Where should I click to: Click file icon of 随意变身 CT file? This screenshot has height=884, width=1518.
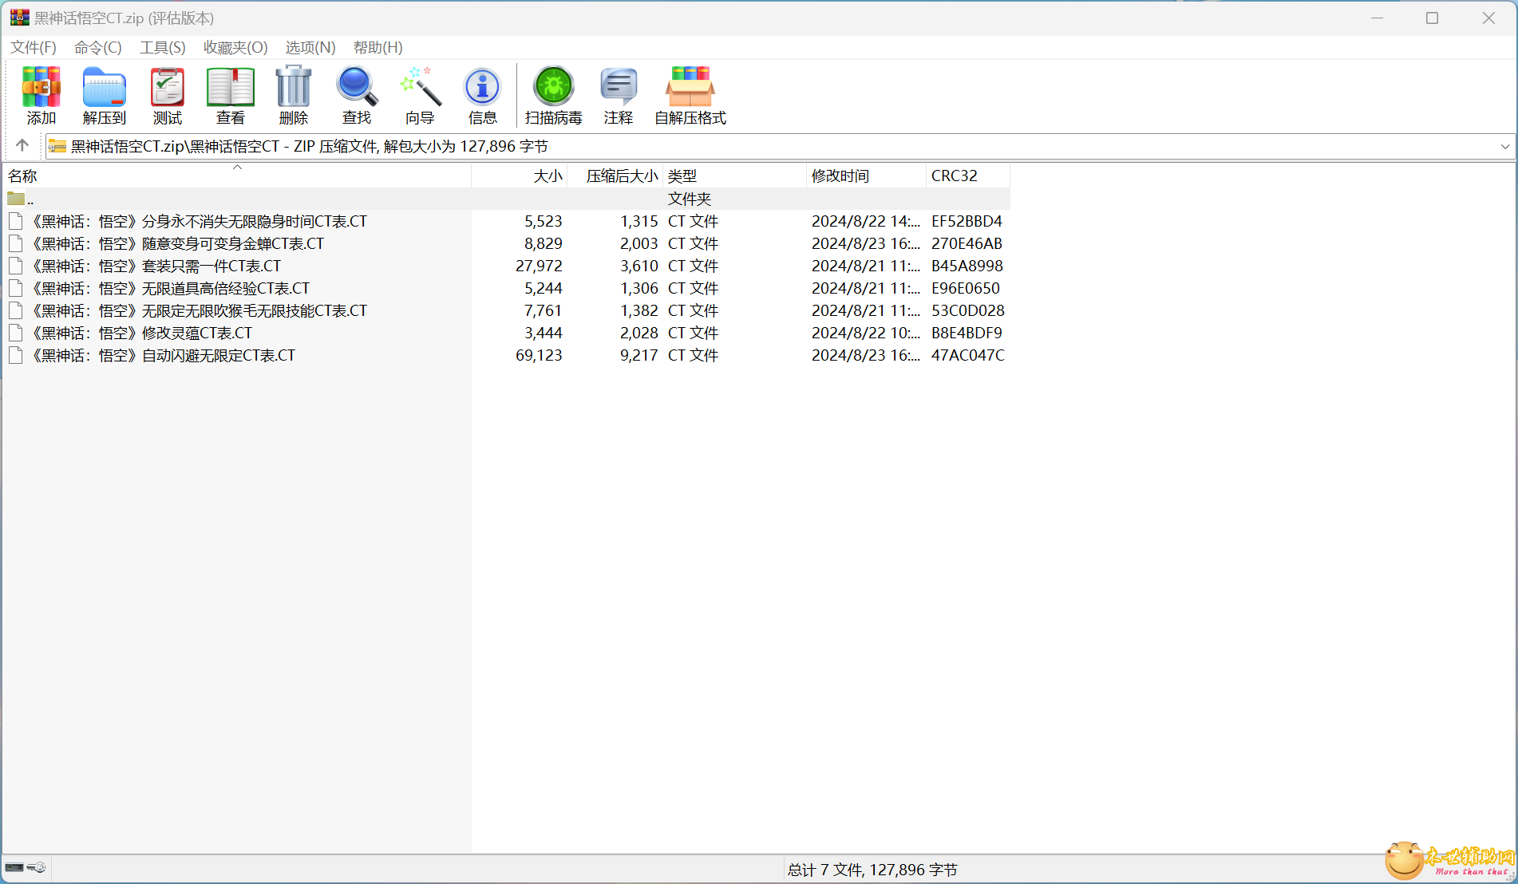coord(15,243)
